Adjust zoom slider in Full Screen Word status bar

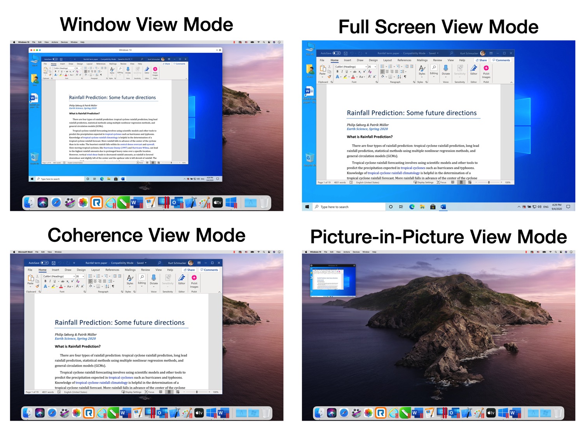click(x=489, y=183)
